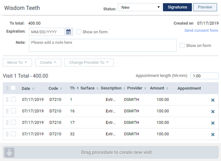The height and width of the screenshot is (161, 221).
Task: Enable Show on form for expiration
Action: pos(79,32)
